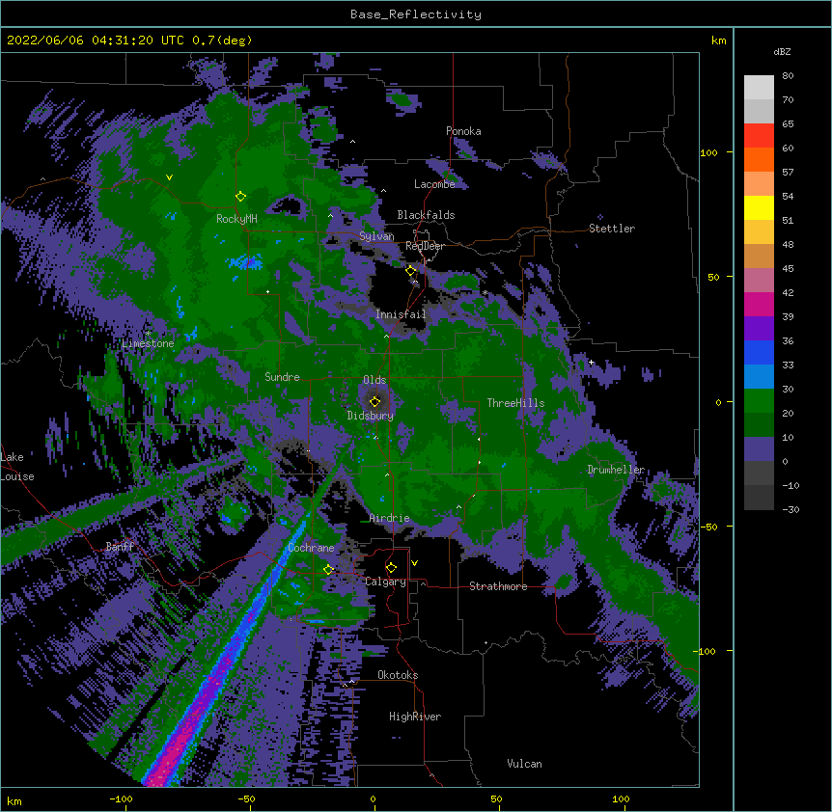The width and height of the screenshot is (832, 812).
Task: Click the red swatch in dBZ legend
Action: tap(759, 136)
